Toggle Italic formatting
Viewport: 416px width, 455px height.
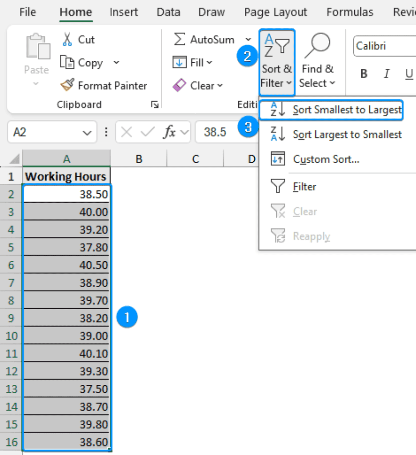[387, 74]
